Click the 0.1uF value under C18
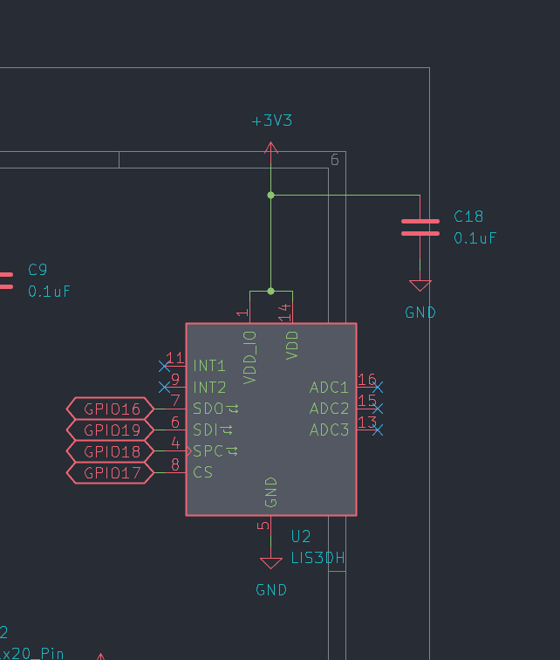 coord(475,237)
